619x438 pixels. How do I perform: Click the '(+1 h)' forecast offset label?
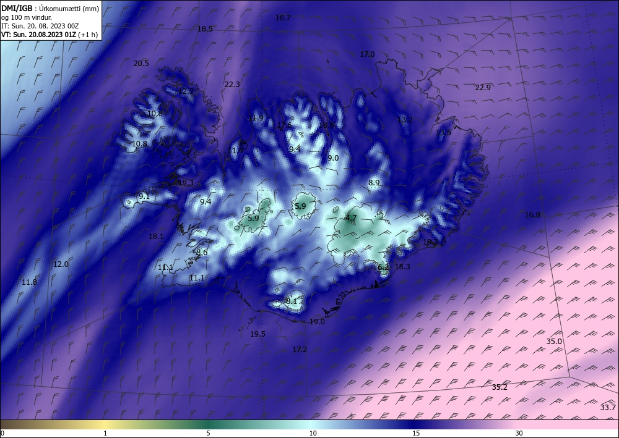[88, 35]
